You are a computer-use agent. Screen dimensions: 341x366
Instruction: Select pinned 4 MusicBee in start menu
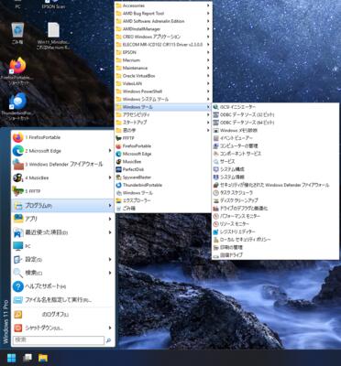tap(62, 178)
